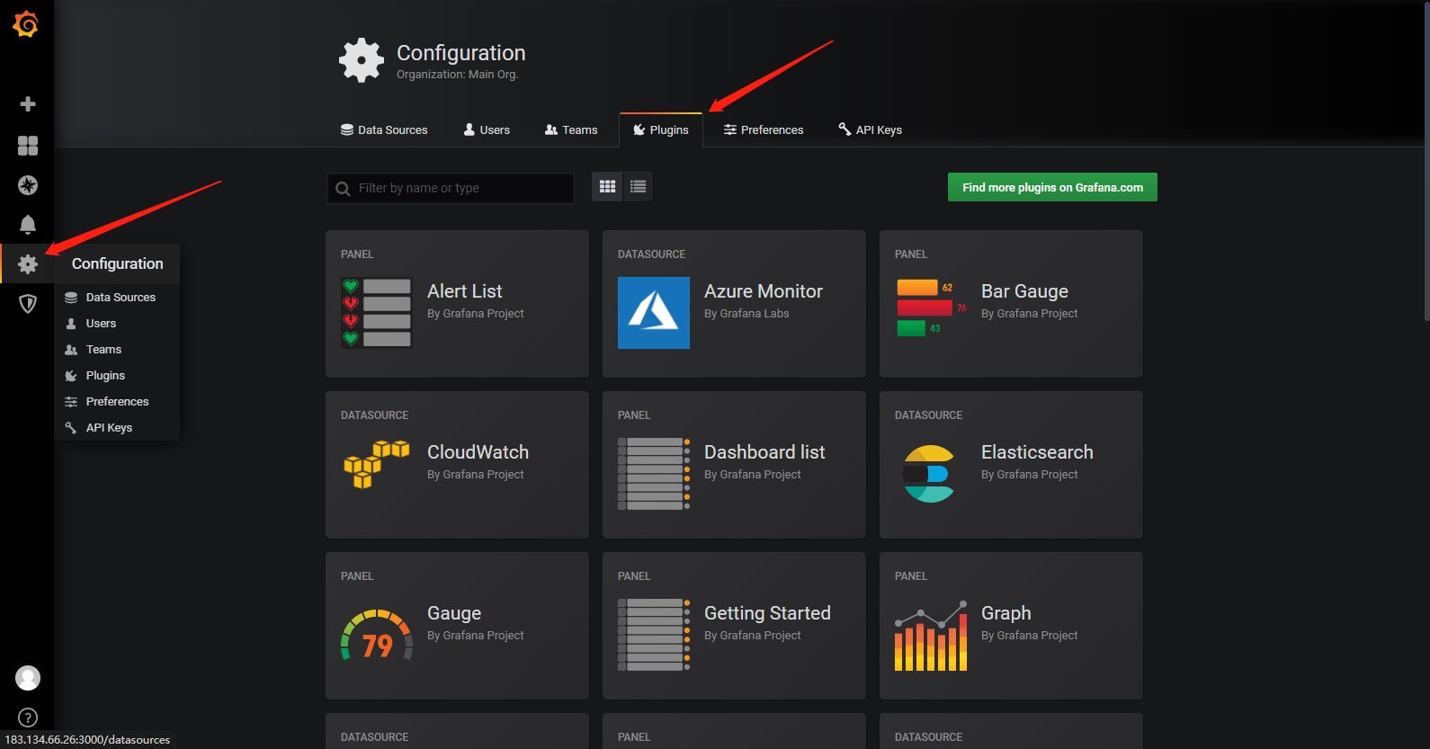
Task: Open the Gauge plugin title
Action: (454, 613)
